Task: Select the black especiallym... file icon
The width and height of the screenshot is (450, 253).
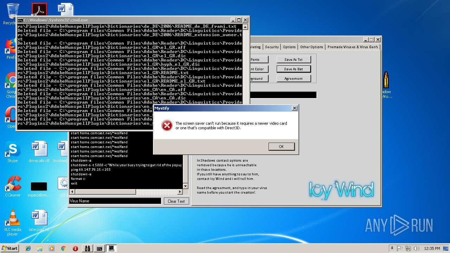Action: [39, 189]
